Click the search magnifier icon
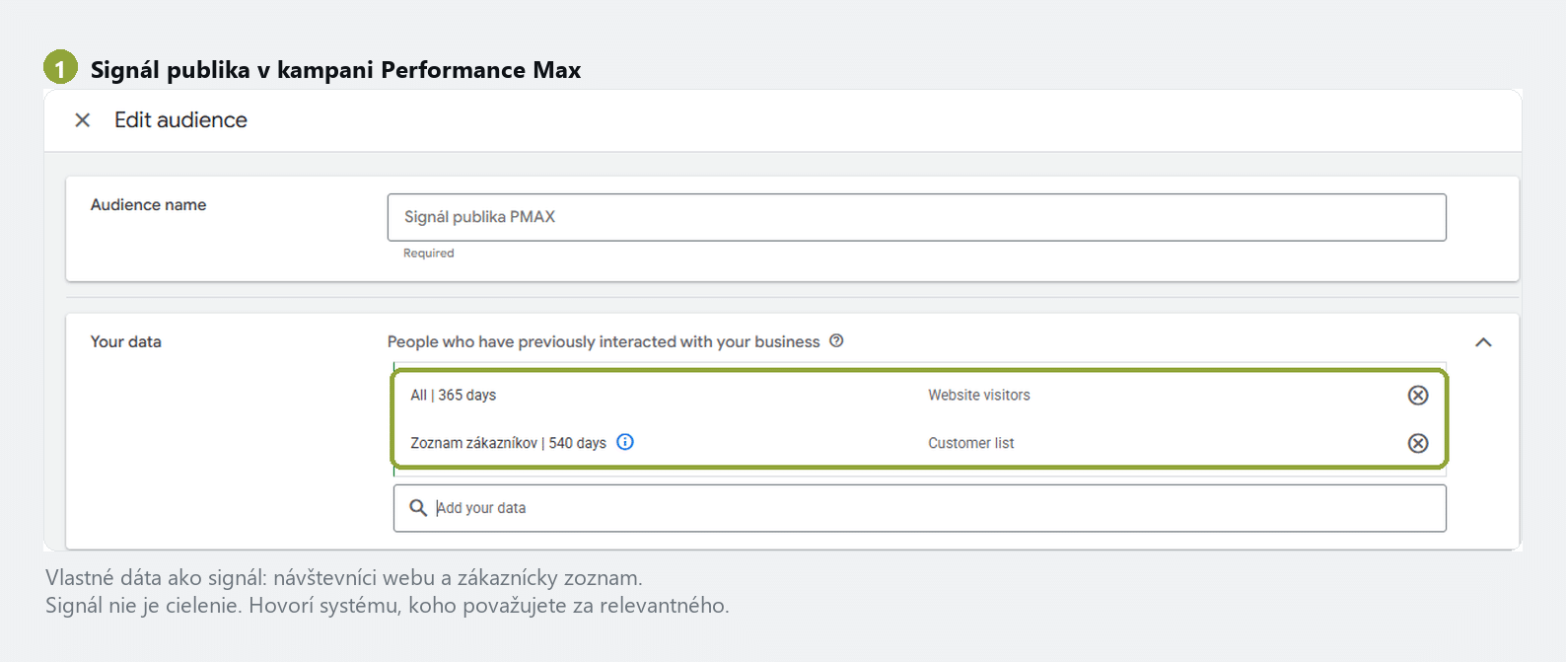The height and width of the screenshot is (662, 1566). coord(418,507)
